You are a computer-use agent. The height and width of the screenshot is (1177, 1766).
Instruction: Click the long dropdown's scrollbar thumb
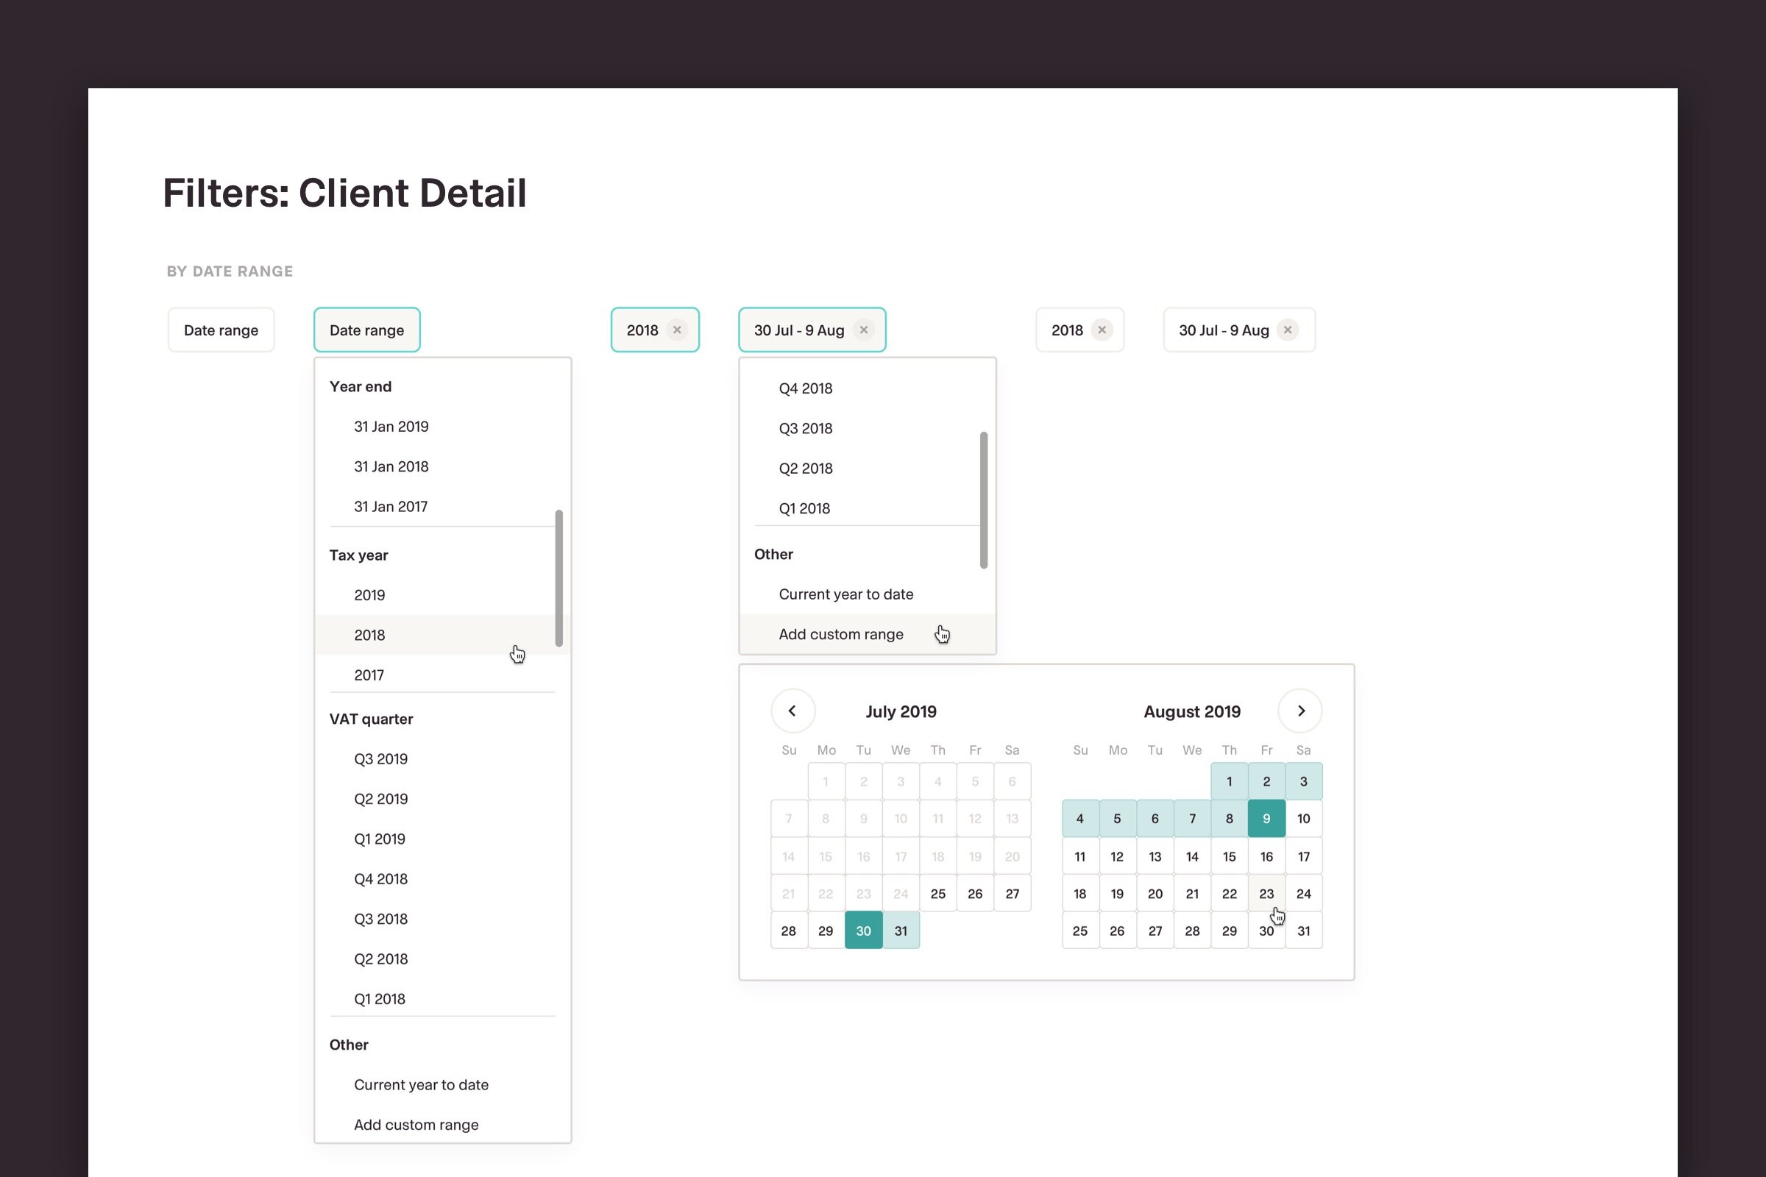click(558, 578)
